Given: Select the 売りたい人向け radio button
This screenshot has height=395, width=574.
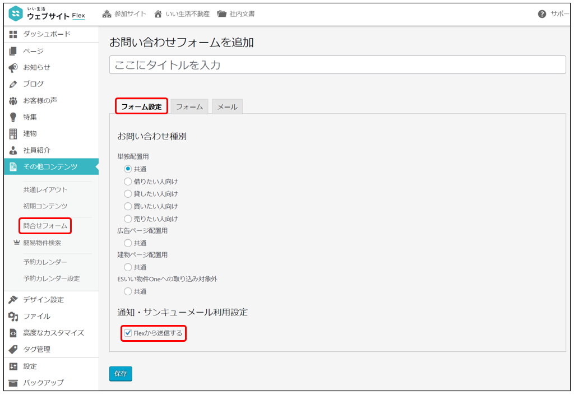Looking at the screenshot, I should coord(128,219).
